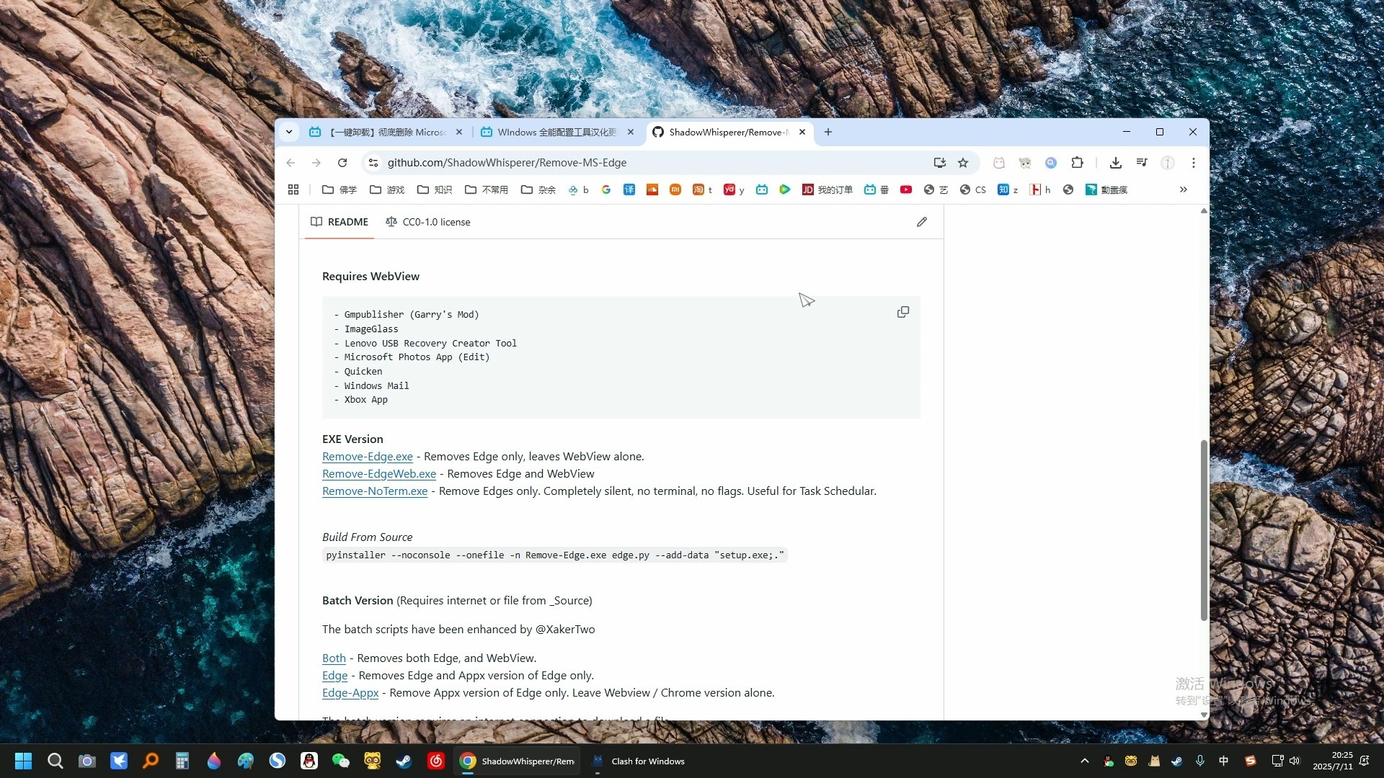Reload the GitHub page
Viewport: 1384px width, 778px height.
[x=342, y=163]
